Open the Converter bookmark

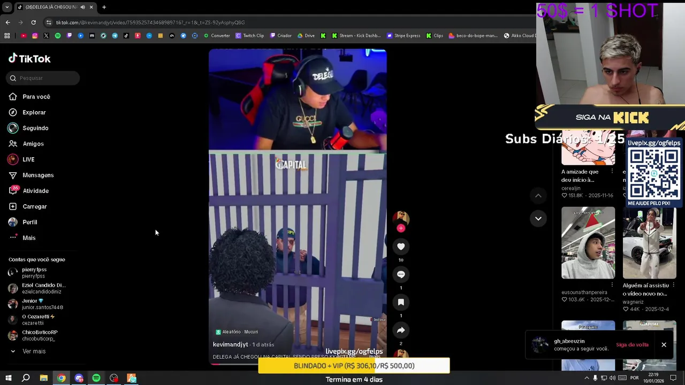coord(217,36)
